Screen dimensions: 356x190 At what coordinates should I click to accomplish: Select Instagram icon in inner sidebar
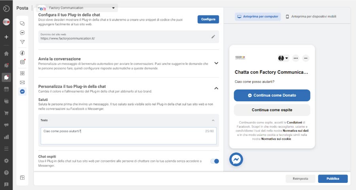pos(22,62)
